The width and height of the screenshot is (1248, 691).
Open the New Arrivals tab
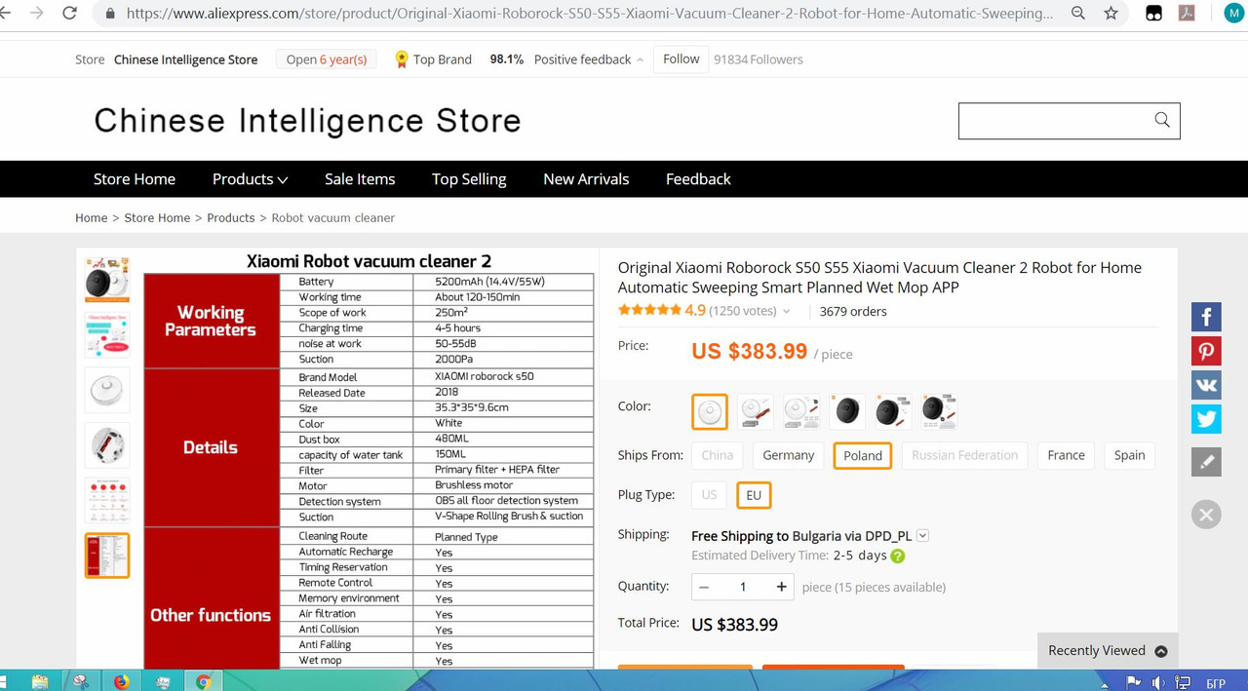[x=586, y=179]
